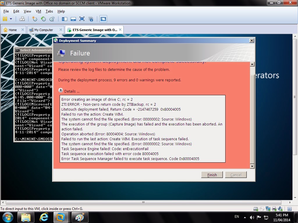
Task: Click the Finish button
Action: click(x=212, y=175)
